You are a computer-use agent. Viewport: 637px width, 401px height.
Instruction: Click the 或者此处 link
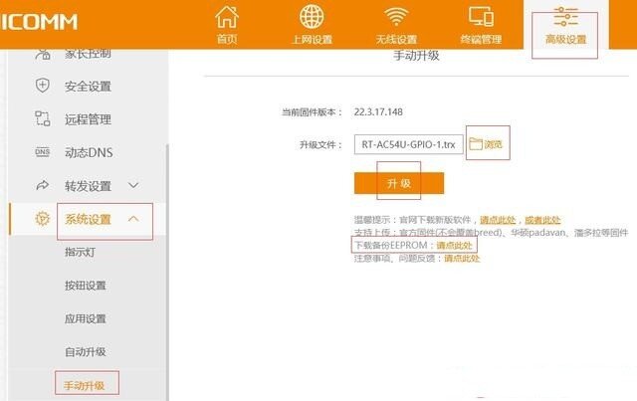[x=542, y=220]
